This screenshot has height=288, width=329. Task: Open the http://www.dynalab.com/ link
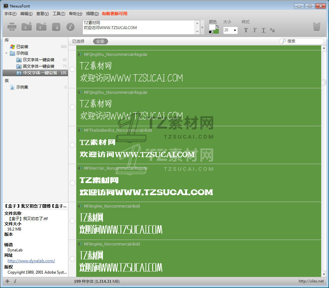pyautogui.click(x=31, y=261)
